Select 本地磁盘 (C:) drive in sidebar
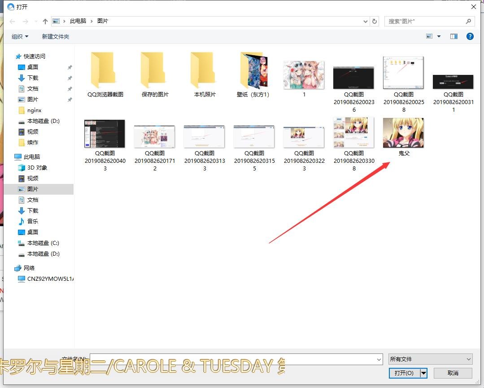This screenshot has width=484, height=388. click(x=43, y=243)
